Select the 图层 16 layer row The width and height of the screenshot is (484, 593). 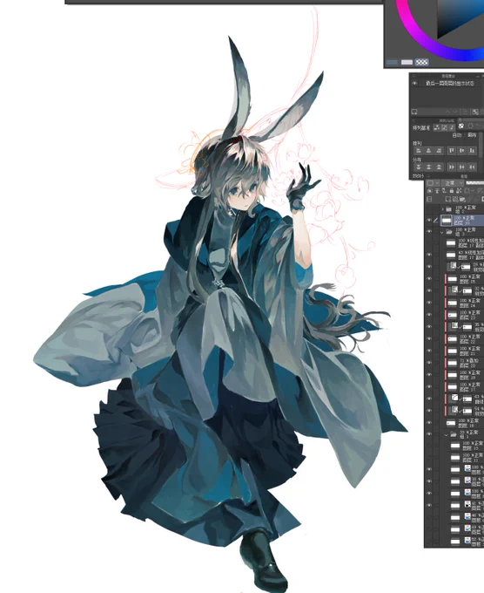pyautogui.click(x=464, y=423)
